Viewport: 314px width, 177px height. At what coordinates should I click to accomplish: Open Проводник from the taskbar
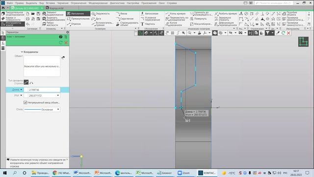tap(40, 173)
